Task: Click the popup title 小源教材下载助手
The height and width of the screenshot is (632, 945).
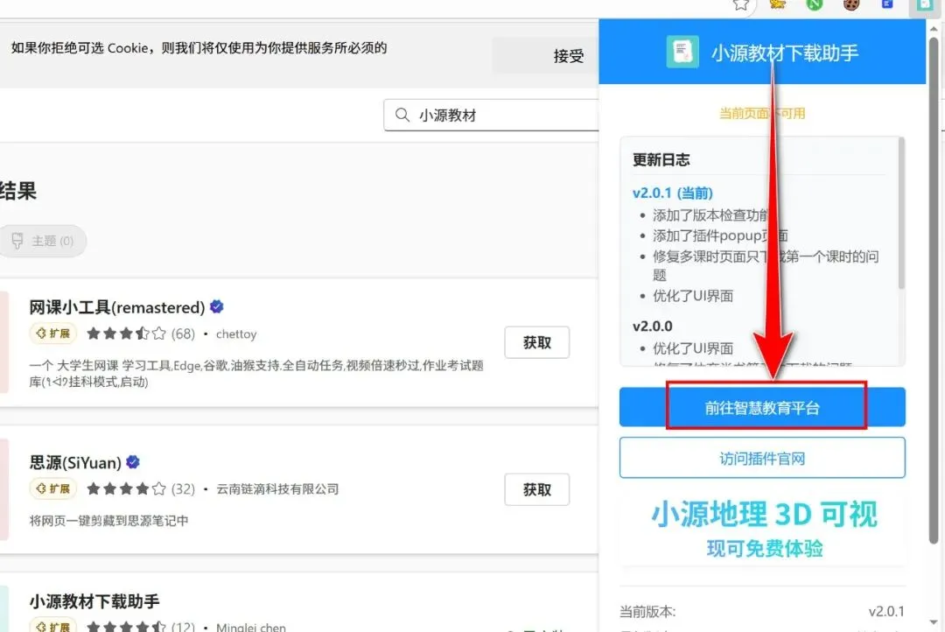Action: click(785, 53)
